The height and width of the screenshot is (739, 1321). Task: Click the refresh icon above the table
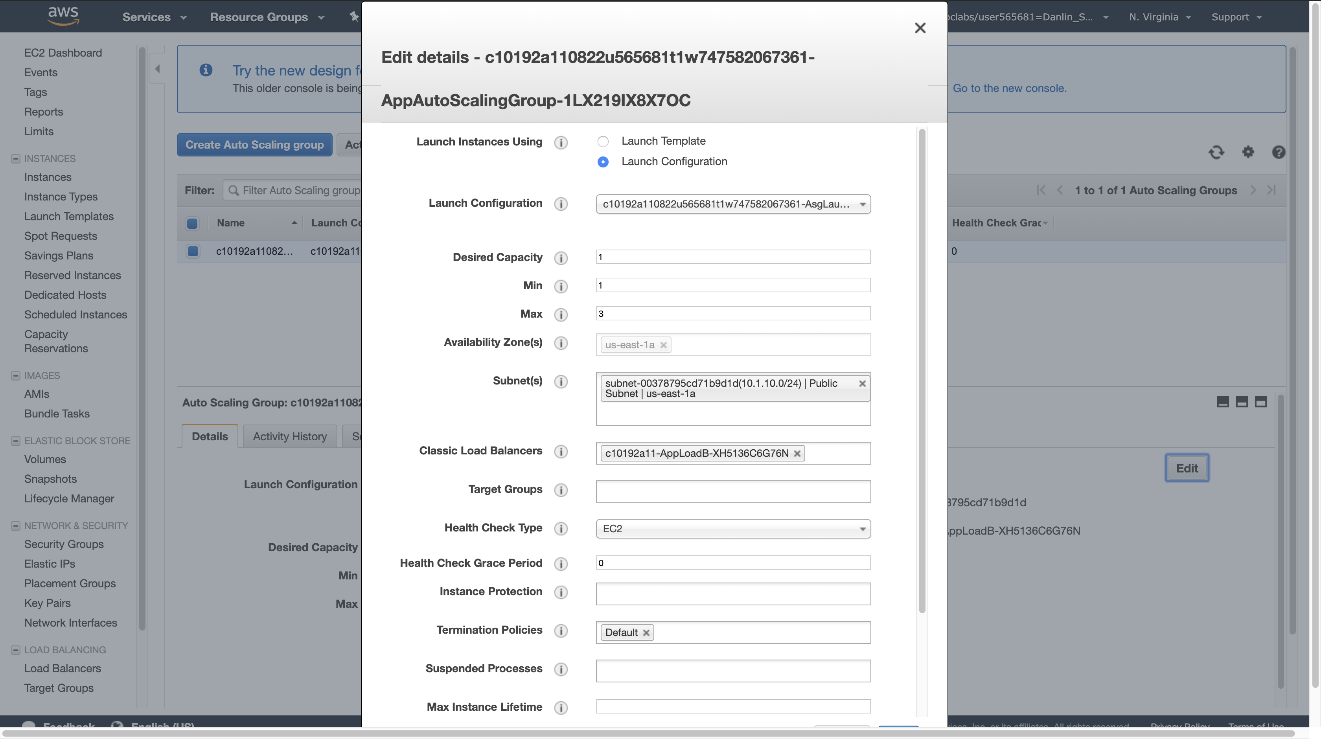tap(1216, 152)
